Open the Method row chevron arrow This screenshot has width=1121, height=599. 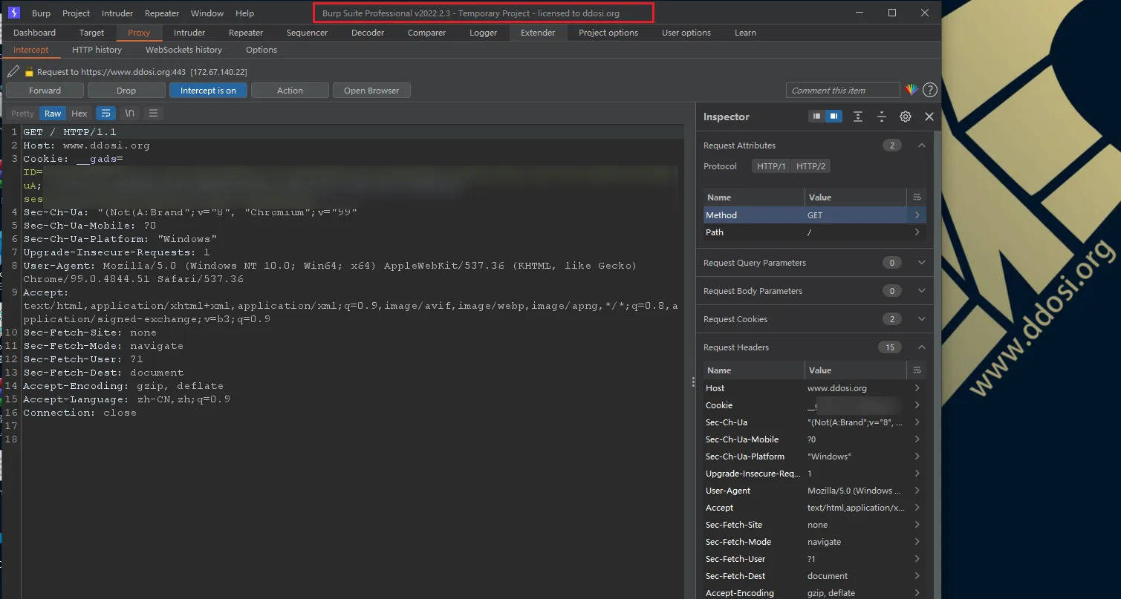pos(917,215)
